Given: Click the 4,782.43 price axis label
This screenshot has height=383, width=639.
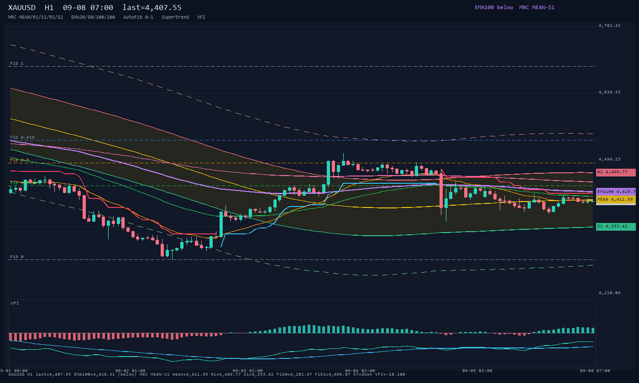Looking at the screenshot, I should click(610, 26).
